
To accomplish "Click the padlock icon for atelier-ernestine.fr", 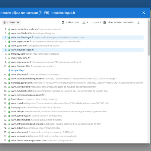I will click(9, 58).
